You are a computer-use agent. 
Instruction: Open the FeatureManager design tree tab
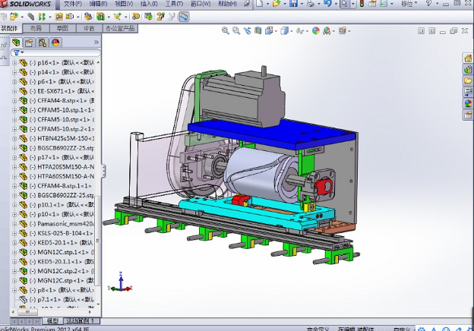coord(17,43)
